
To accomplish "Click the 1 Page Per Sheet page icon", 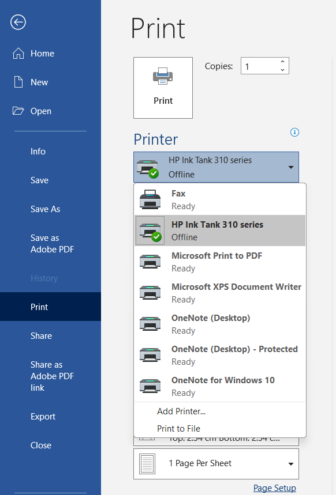I will click(147, 464).
